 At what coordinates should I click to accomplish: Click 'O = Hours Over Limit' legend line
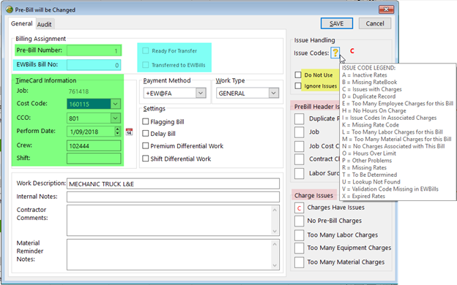(x=369, y=153)
